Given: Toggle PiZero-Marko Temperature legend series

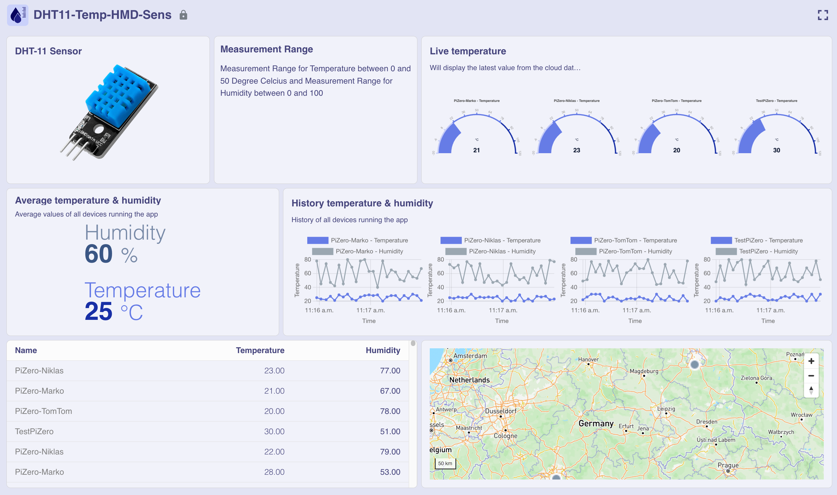Looking at the screenshot, I should click(318, 240).
